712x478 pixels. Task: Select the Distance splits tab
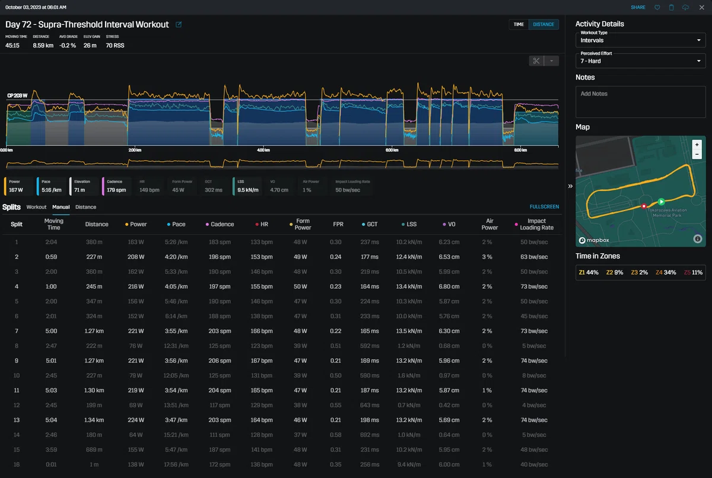point(85,207)
